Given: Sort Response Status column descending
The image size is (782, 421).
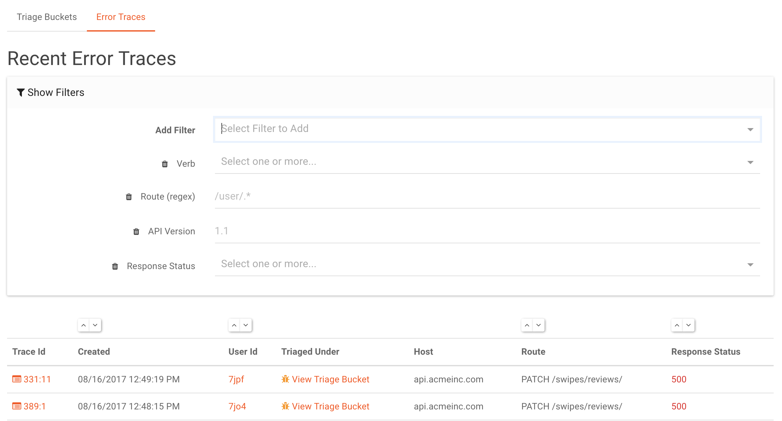Looking at the screenshot, I should [x=689, y=325].
